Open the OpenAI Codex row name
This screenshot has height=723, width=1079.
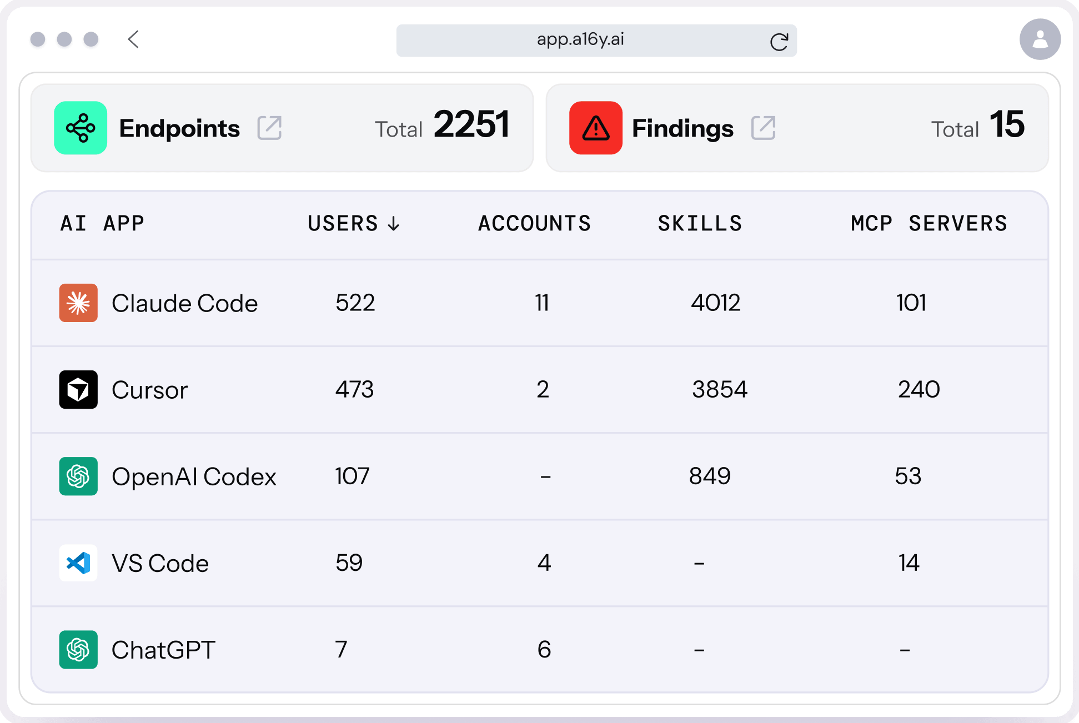point(194,476)
